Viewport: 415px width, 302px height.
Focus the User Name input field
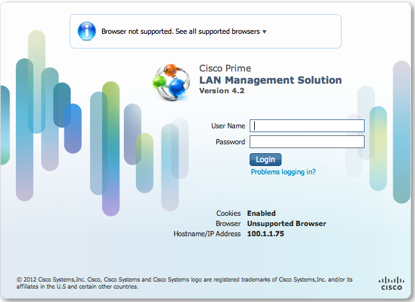click(x=306, y=126)
